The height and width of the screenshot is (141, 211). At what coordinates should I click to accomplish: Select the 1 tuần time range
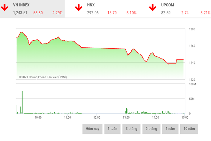[x=112, y=129]
